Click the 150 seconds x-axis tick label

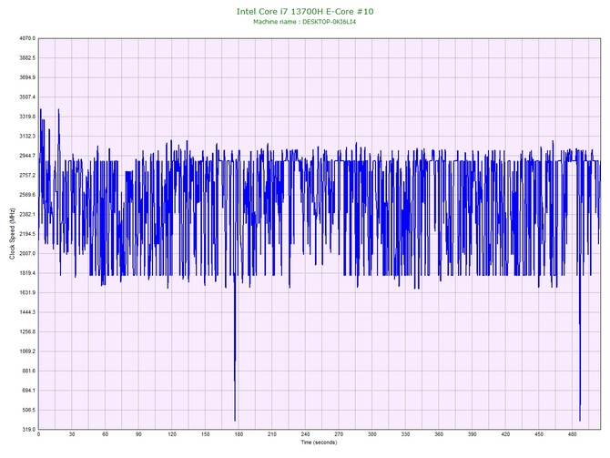click(206, 434)
